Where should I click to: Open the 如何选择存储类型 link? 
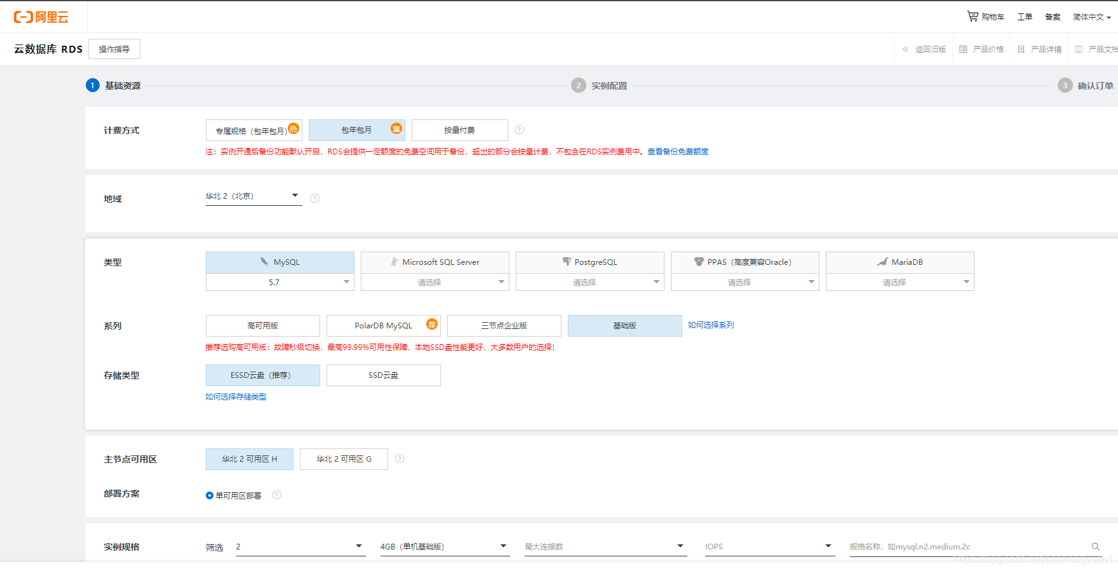(x=236, y=397)
